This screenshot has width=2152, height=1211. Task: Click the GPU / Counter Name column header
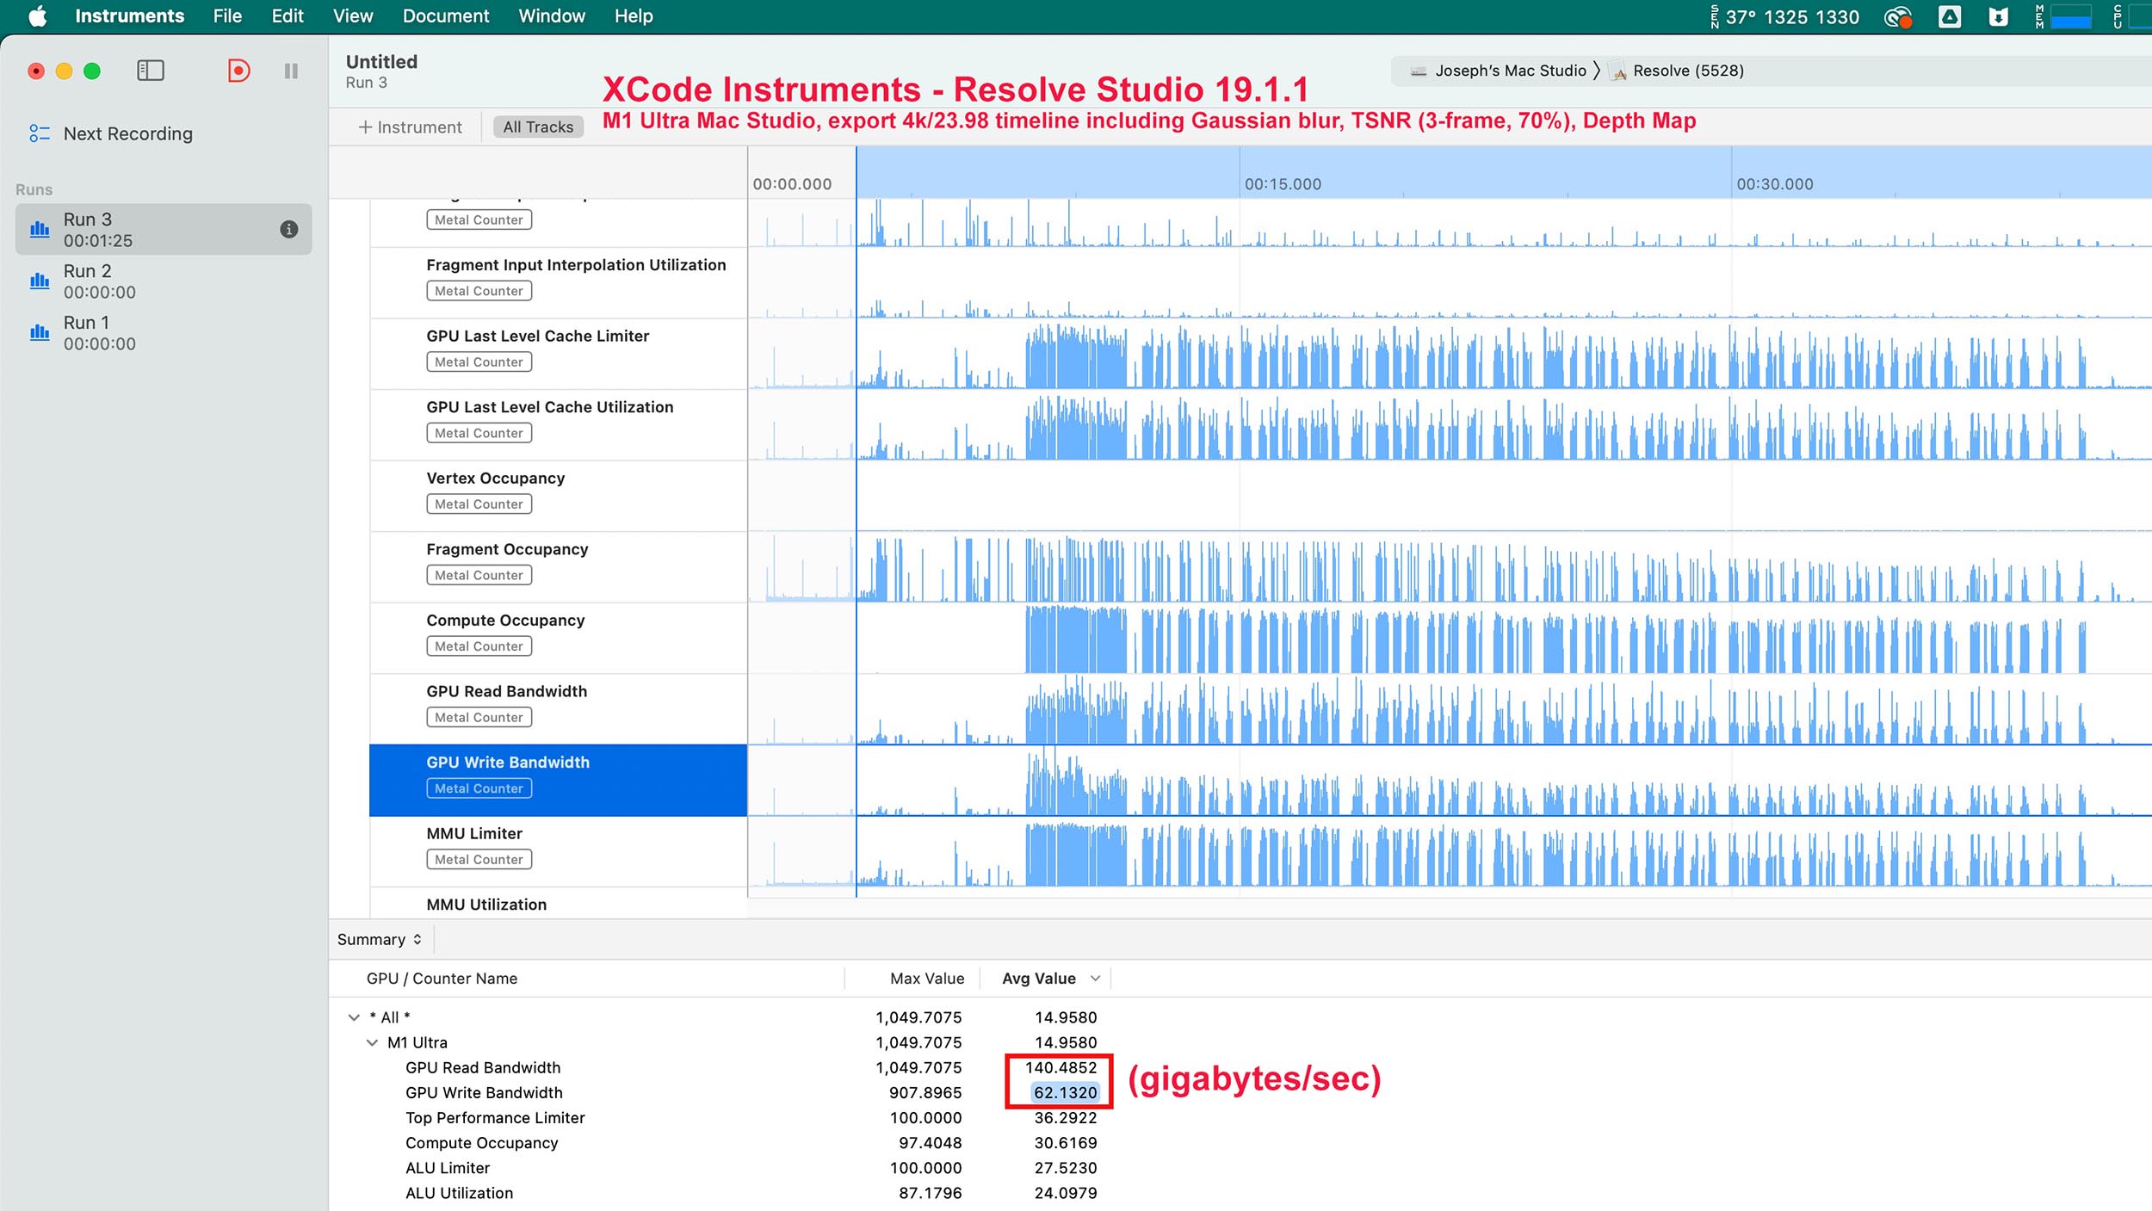pyautogui.click(x=442, y=979)
